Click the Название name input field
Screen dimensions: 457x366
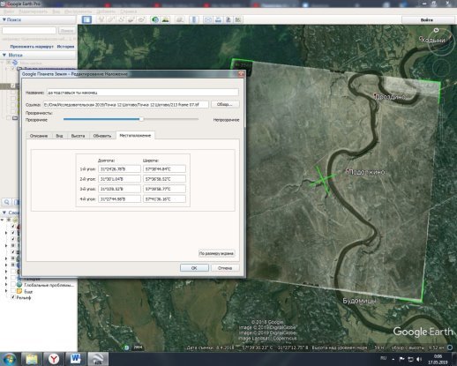[142, 93]
